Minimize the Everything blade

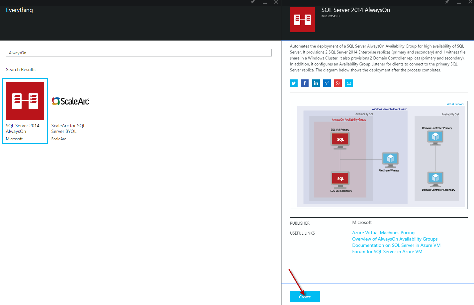coord(265,3)
